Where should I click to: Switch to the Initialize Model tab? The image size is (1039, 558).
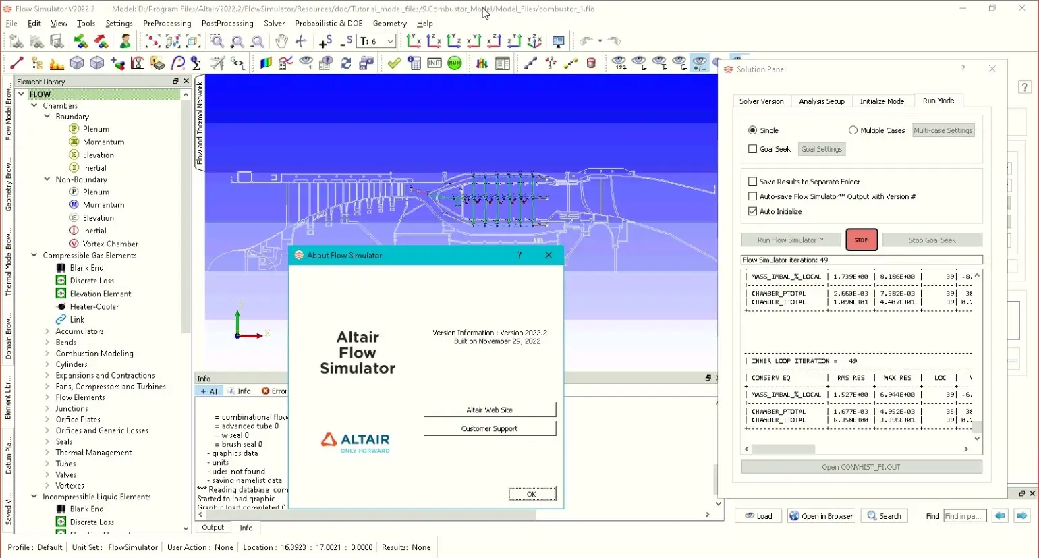pyautogui.click(x=882, y=101)
